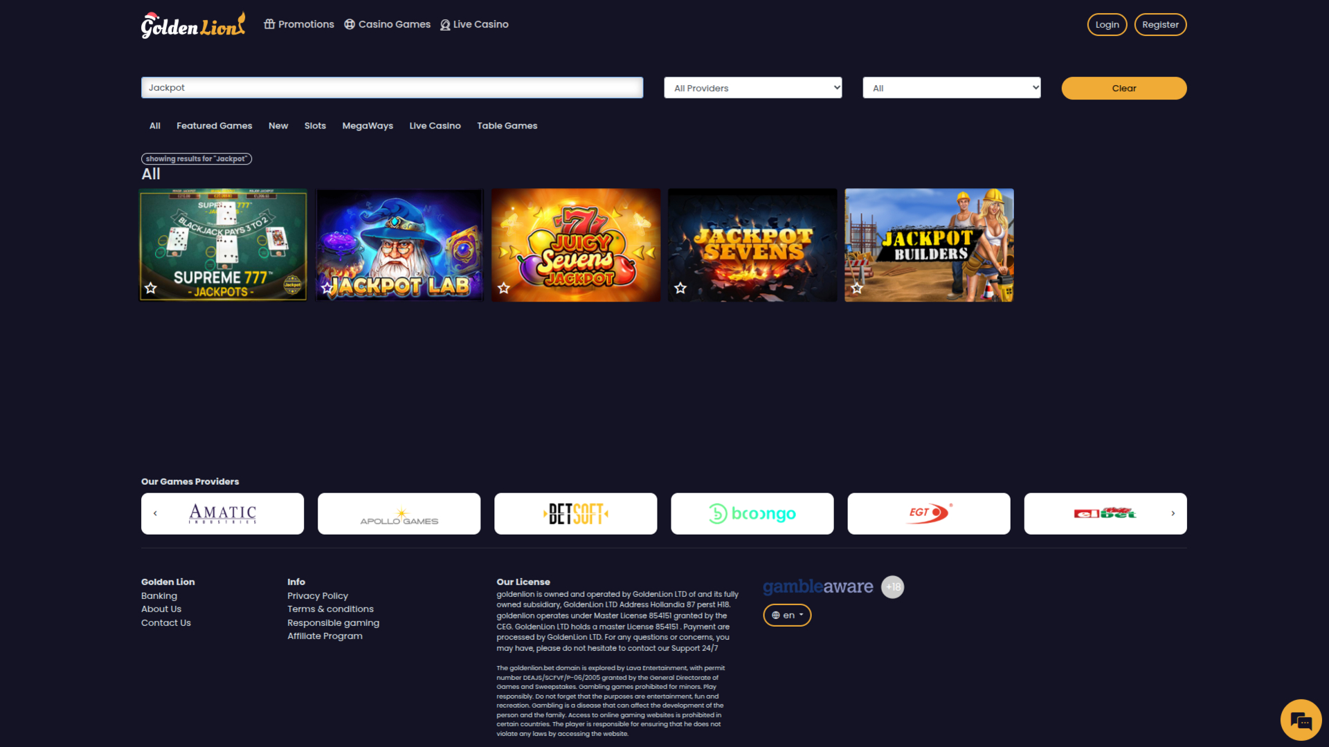The image size is (1329, 747).
Task: Click the globe icon in the language selector
Action: [x=776, y=614]
